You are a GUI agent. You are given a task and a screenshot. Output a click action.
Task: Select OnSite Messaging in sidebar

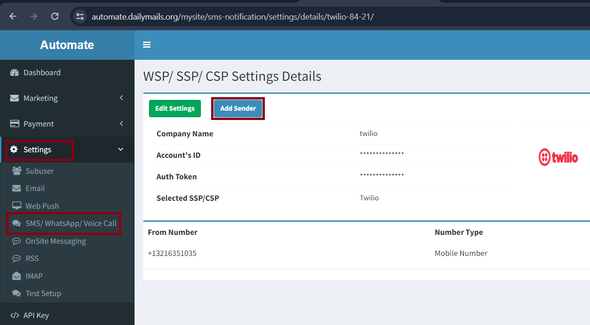[x=56, y=241]
